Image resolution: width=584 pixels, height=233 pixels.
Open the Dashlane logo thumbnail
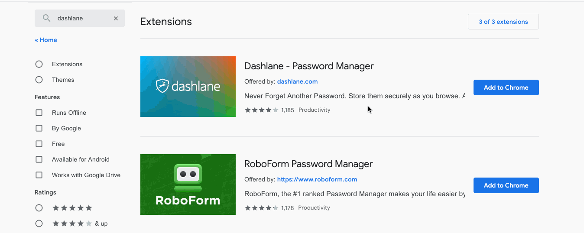pyautogui.click(x=188, y=87)
